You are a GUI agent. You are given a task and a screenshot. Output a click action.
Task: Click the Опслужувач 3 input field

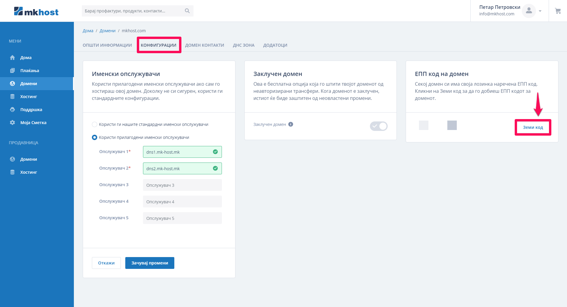click(182, 185)
